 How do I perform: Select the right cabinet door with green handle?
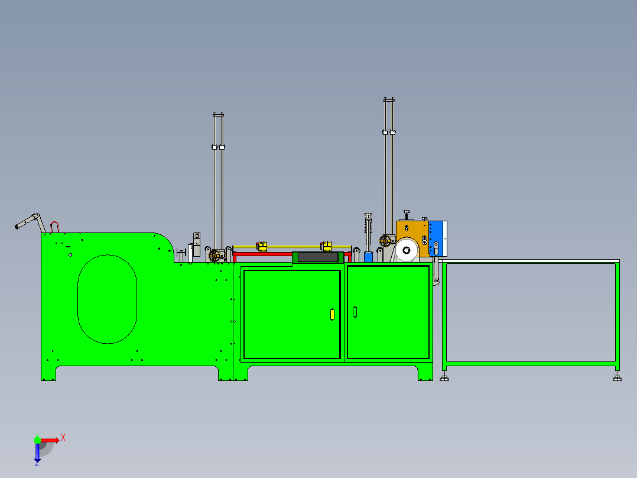click(x=388, y=312)
